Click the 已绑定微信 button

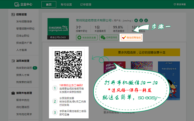coord(109,38)
